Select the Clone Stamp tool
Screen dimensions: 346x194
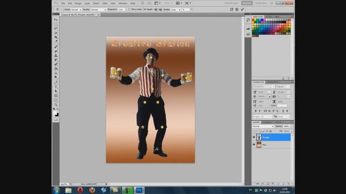(56, 56)
